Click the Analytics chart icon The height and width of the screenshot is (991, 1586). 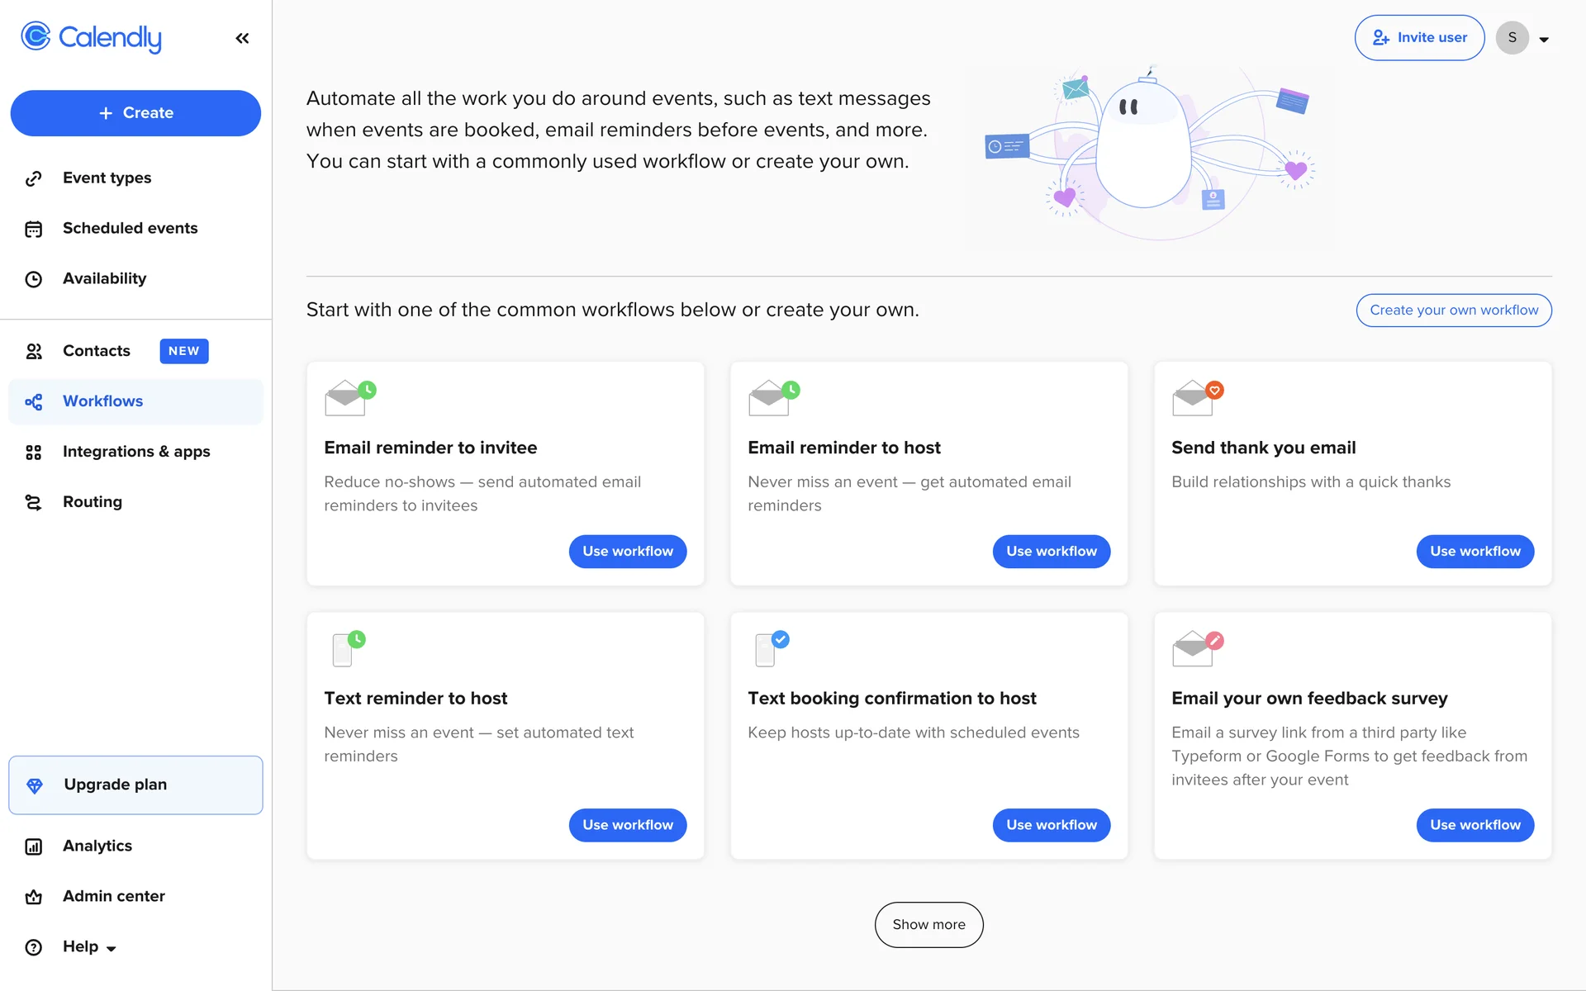click(x=34, y=846)
